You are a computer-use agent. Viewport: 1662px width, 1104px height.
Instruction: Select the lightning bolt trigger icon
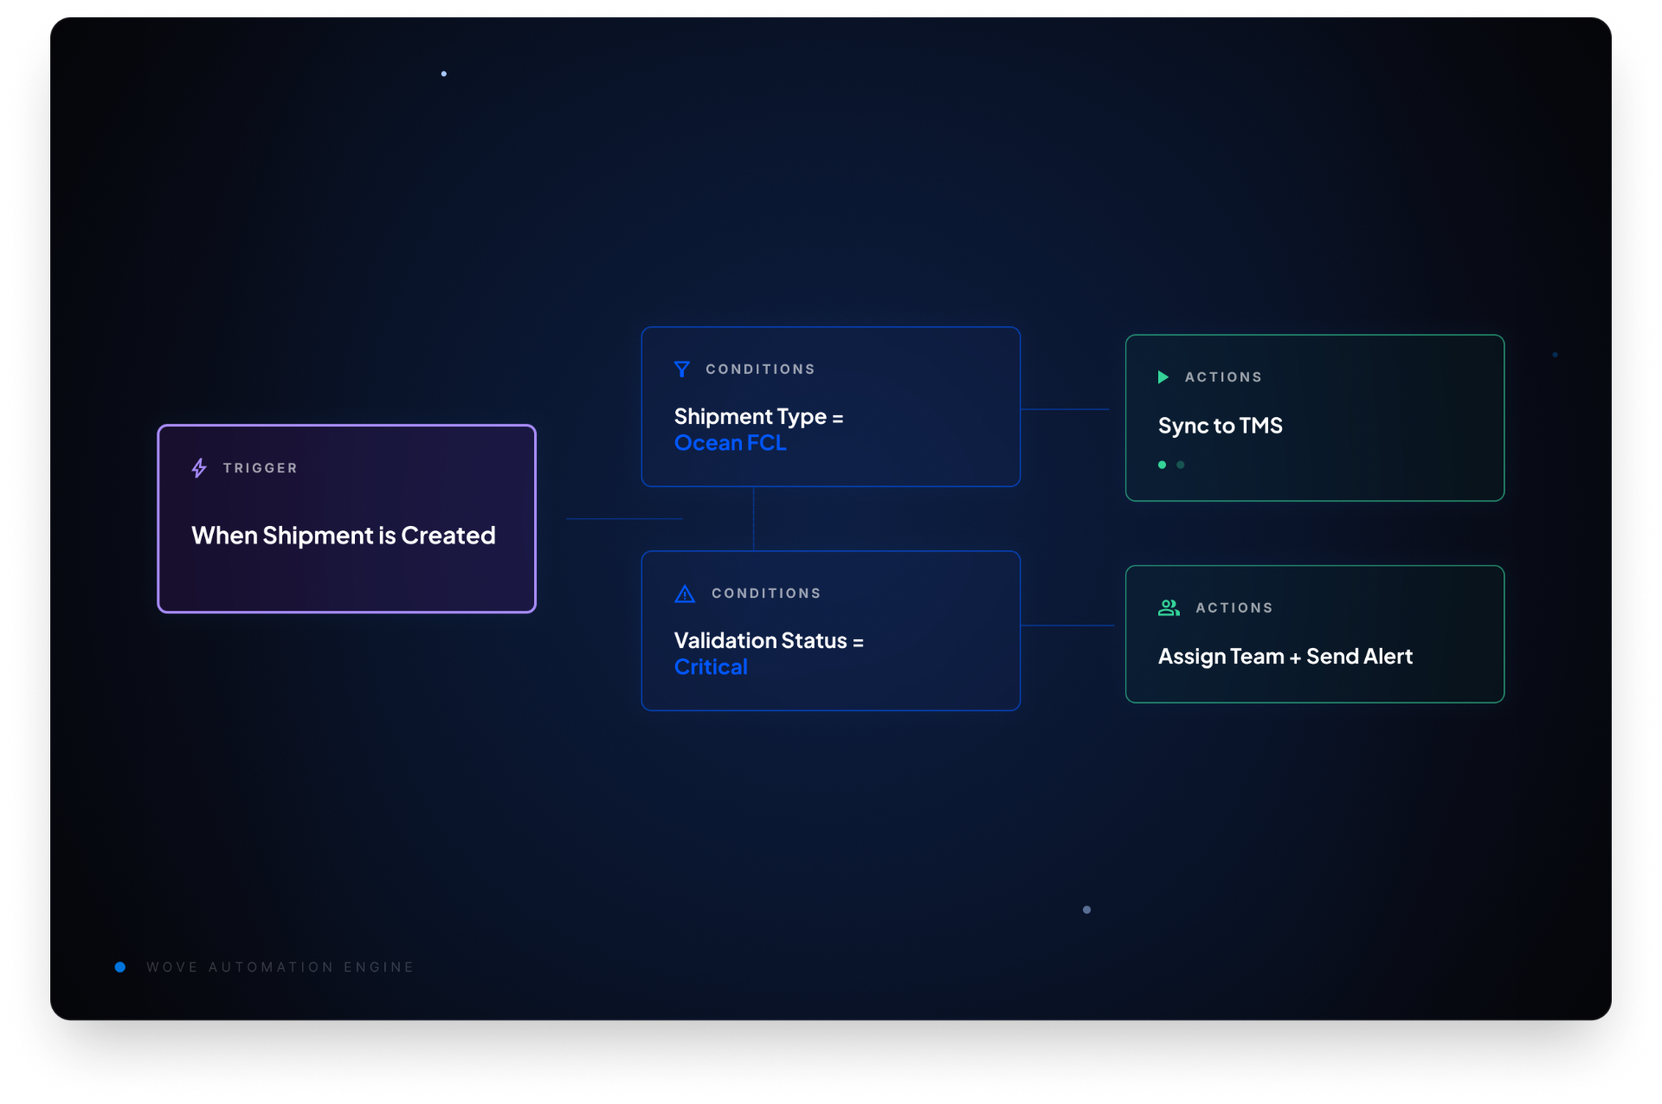coord(197,467)
